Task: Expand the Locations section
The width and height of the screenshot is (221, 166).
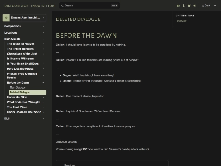Action: click(x=43, y=33)
